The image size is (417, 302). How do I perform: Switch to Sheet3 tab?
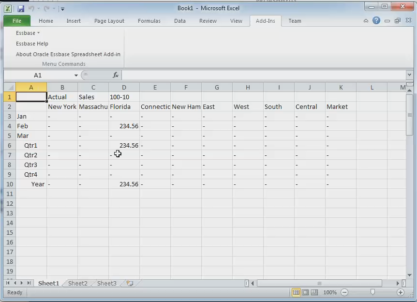coord(106,284)
